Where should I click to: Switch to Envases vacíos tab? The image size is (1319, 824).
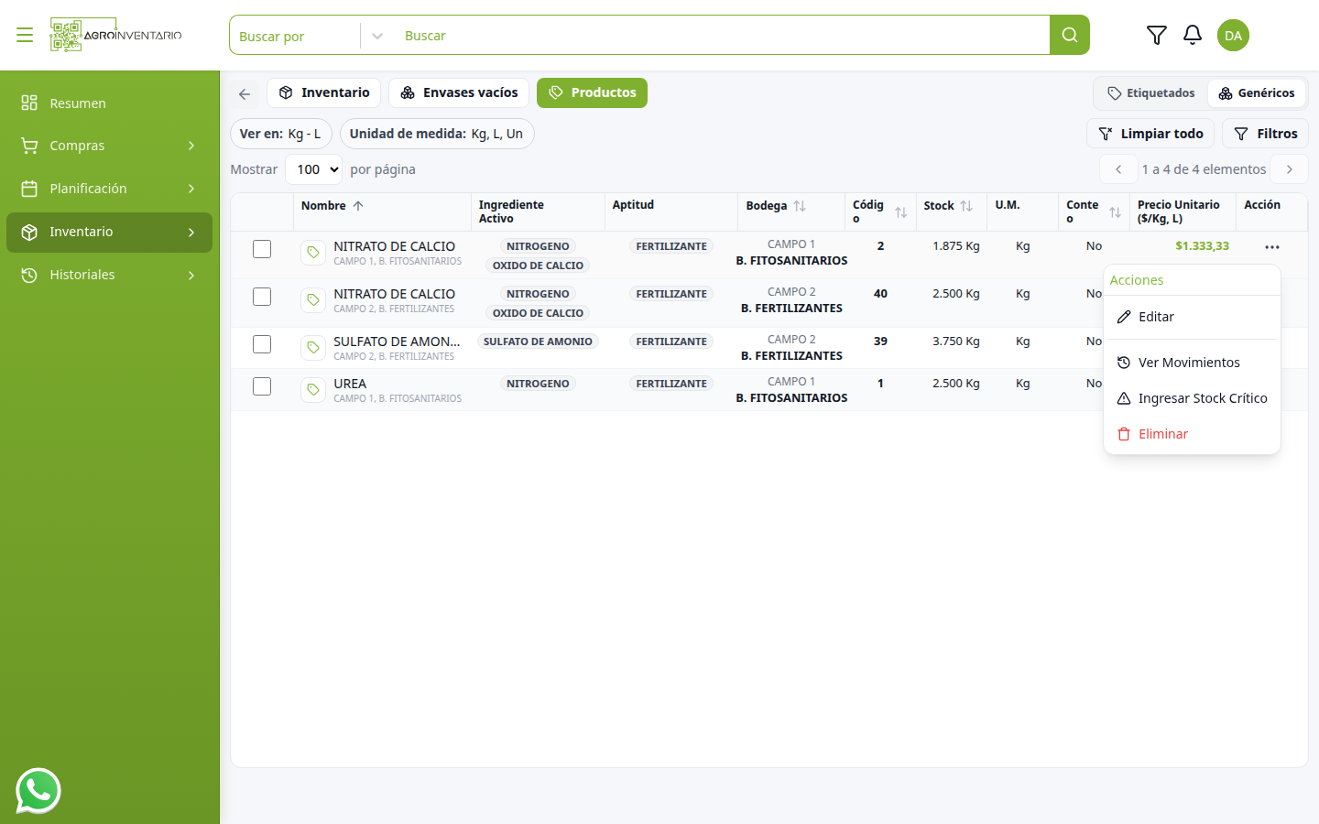click(459, 93)
